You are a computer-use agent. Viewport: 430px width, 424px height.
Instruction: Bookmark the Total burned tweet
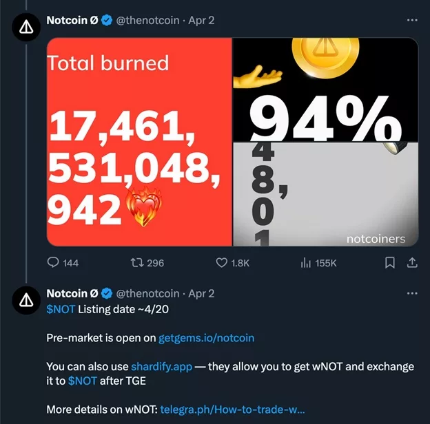point(390,263)
